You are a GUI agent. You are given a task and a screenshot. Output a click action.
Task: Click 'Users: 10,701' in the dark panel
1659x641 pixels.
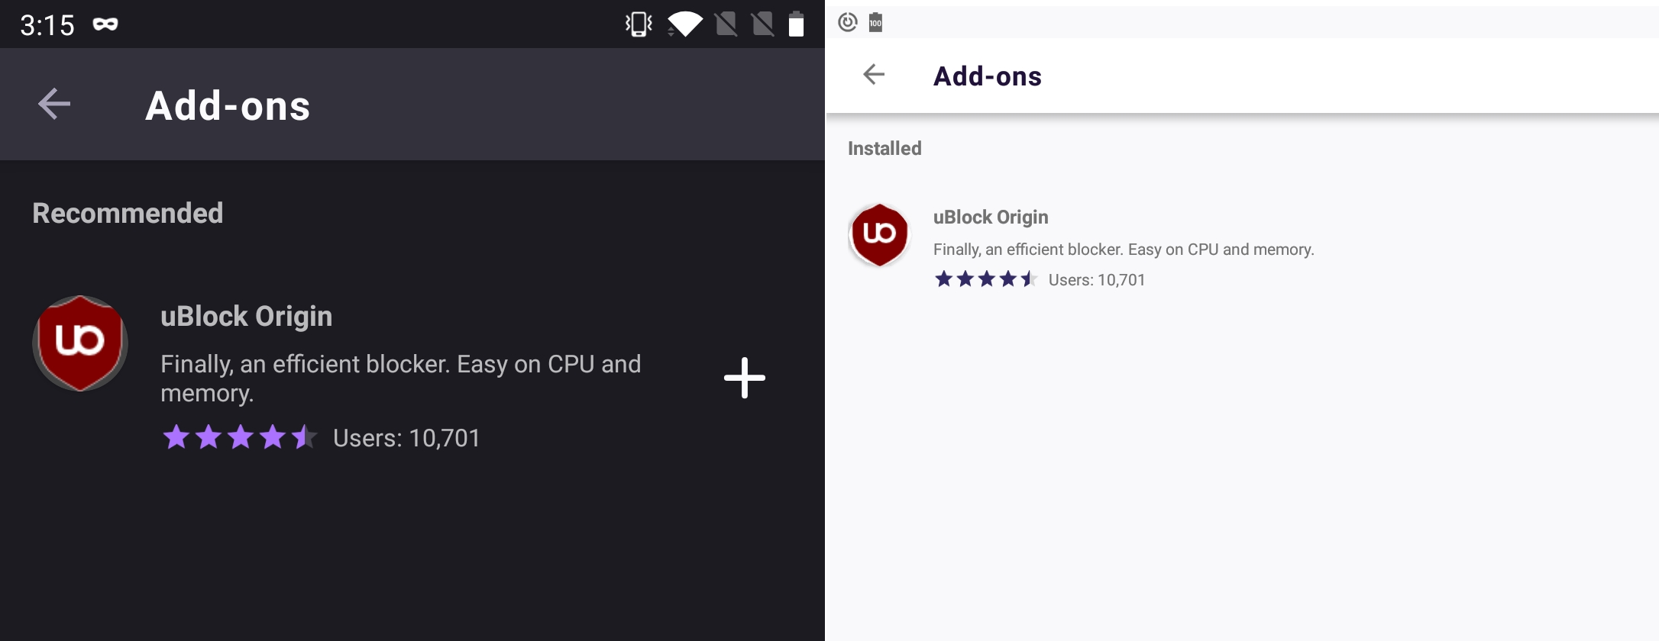(x=406, y=438)
